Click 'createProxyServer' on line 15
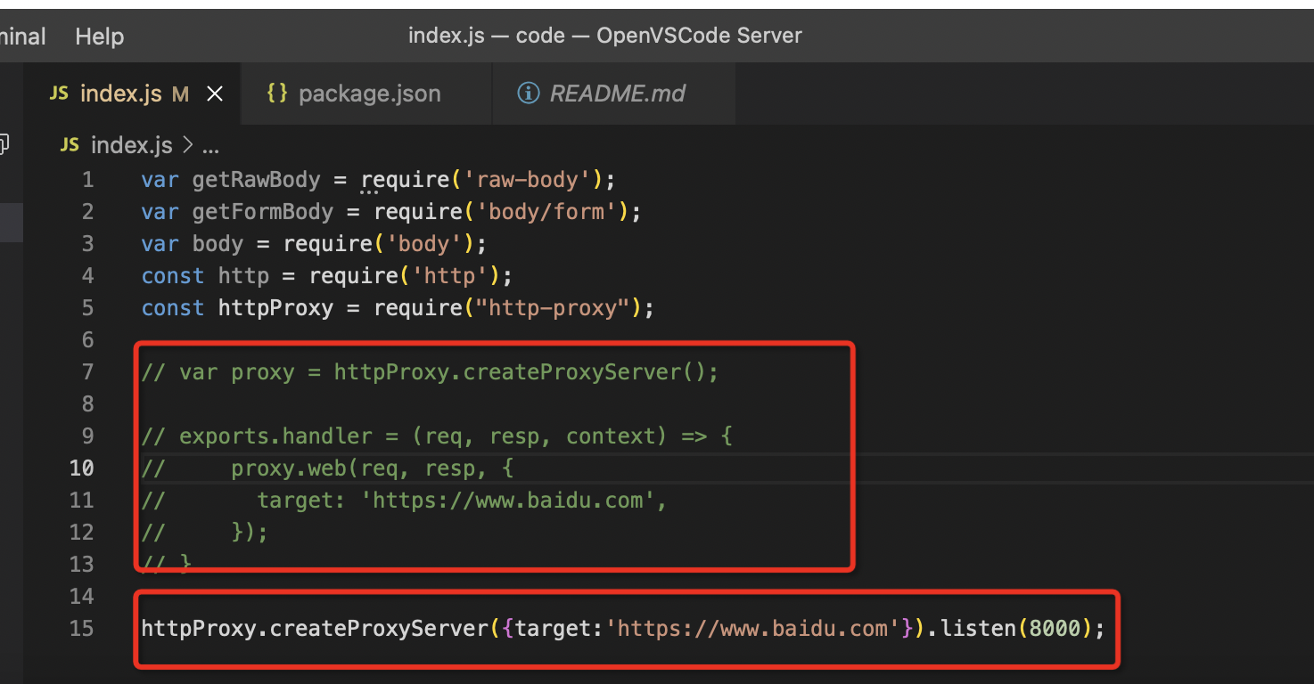The image size is (1314, 684). [379, 629]
